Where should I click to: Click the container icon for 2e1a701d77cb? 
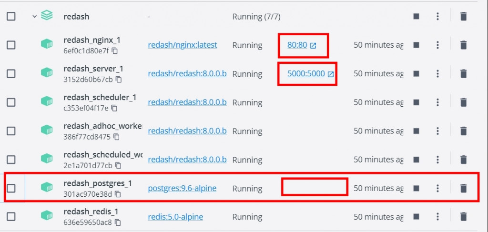[47, 158]
